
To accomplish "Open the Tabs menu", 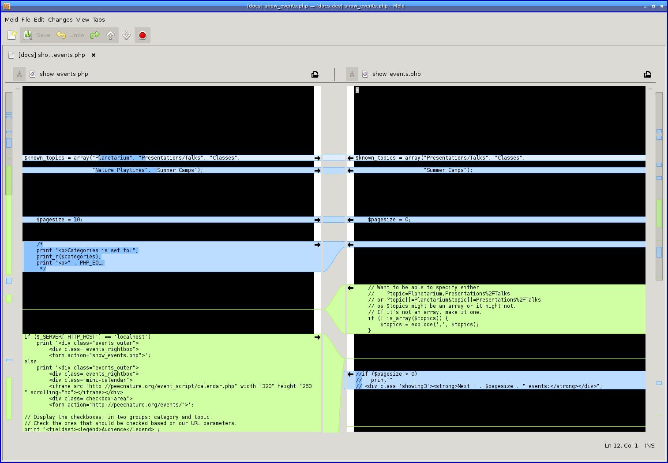I will 99,19.
